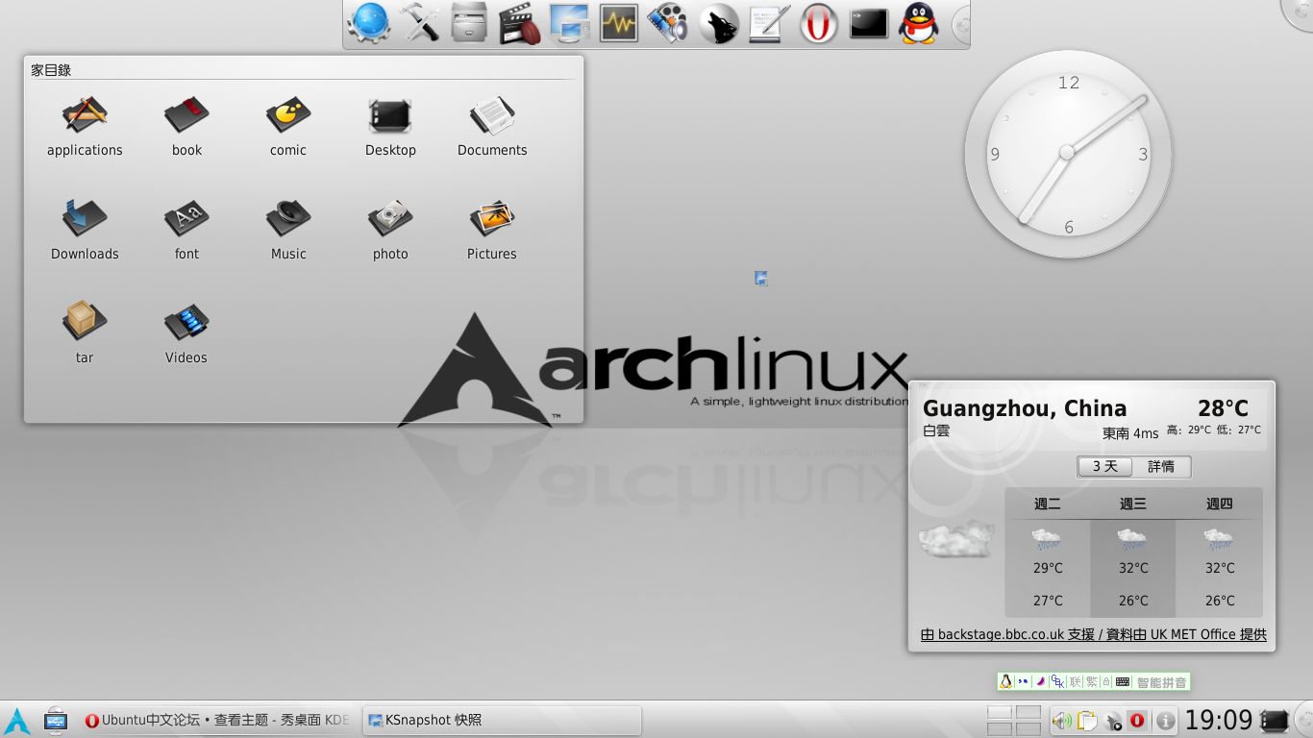
Task: Click 智能拼音 input method selector
Action: [1161, 682]
